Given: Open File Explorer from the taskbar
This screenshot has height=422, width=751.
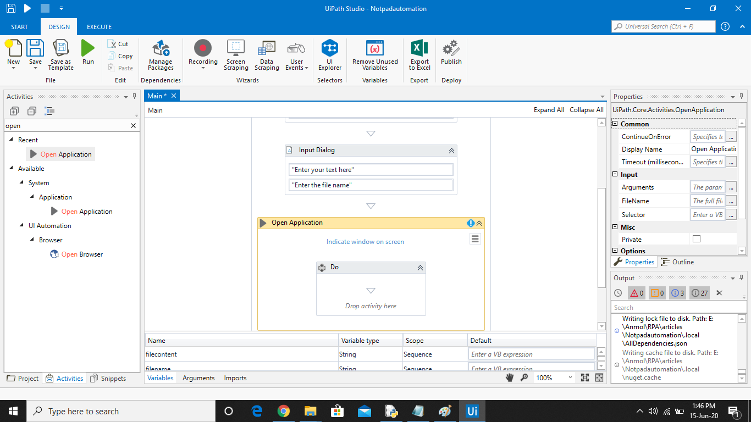Looking at the screenshot, I should [x=311, y=411].
